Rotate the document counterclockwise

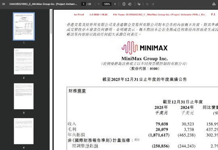(x=130, y=4)
